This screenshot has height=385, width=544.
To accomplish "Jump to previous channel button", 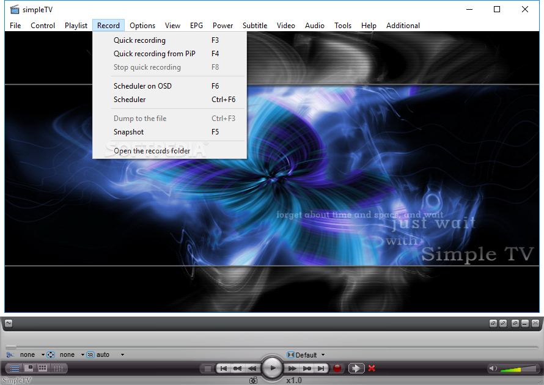I will tap(224, 369).
